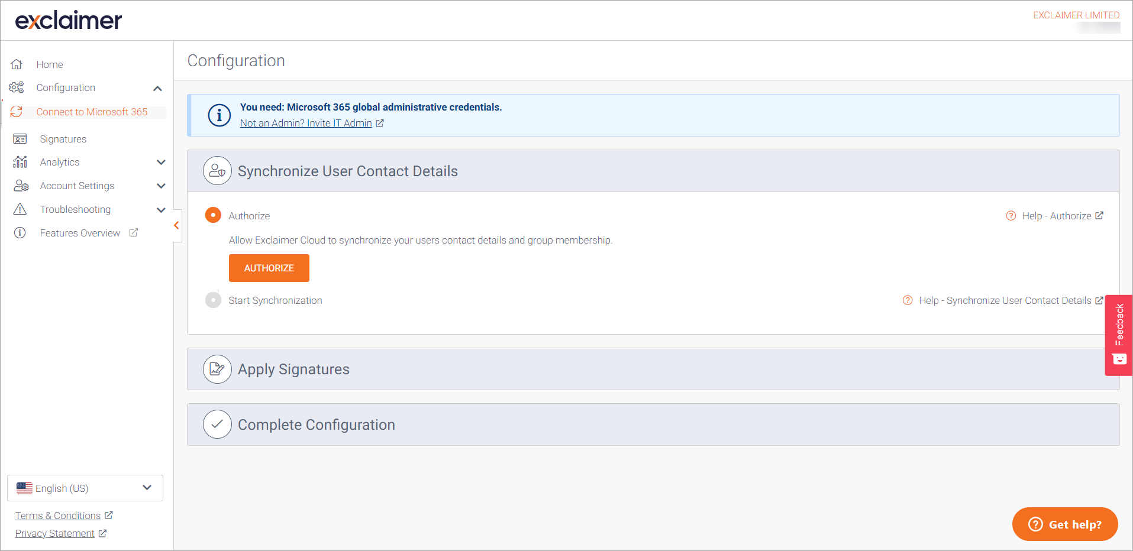
Task: Expand the Apply Signatures section header
Action: 653,369
